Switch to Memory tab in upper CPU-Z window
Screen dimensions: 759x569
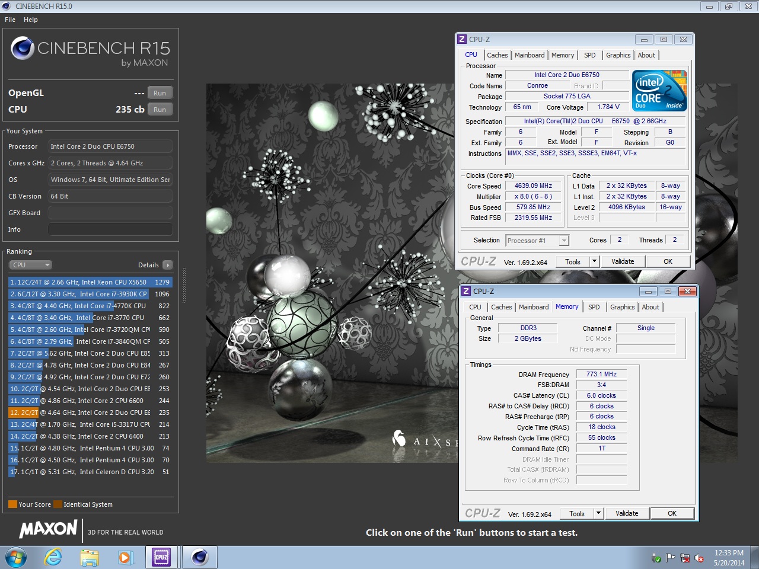click(563, 55)
